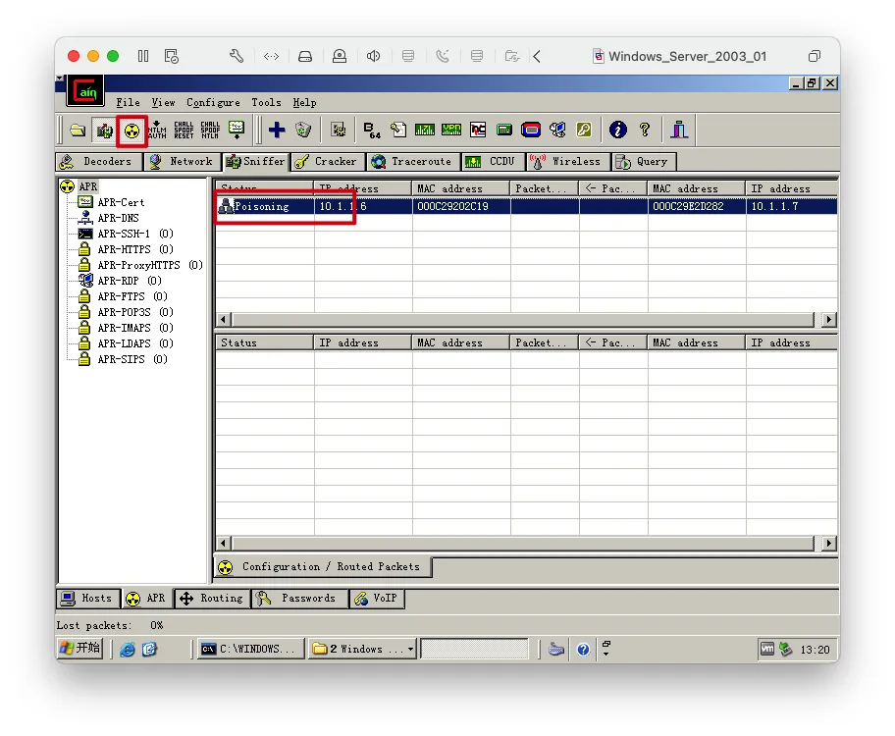
Task: Select APR-DNS in the tree
Action: click(x=118, y=218)
